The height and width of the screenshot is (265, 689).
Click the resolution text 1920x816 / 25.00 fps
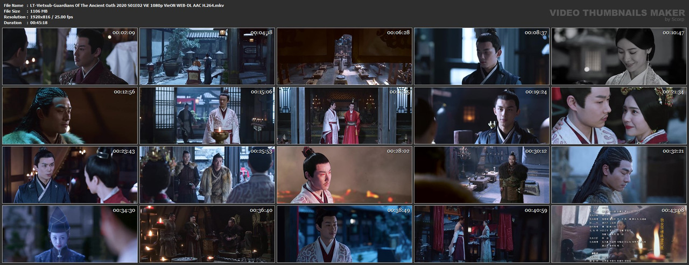51,17
